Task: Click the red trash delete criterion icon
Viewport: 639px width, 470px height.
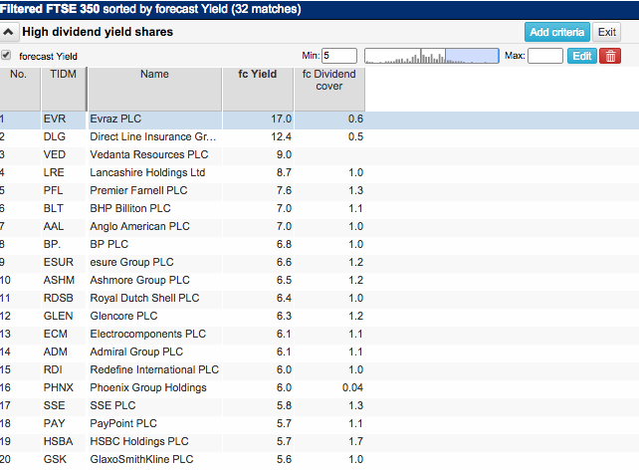Action: (x=610, y=56)
